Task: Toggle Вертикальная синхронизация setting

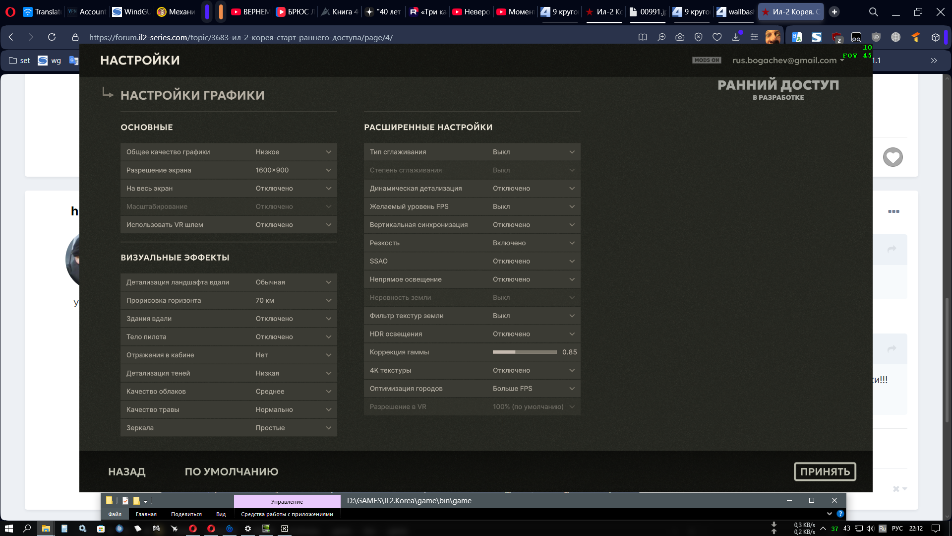Action: pos(472,225)
